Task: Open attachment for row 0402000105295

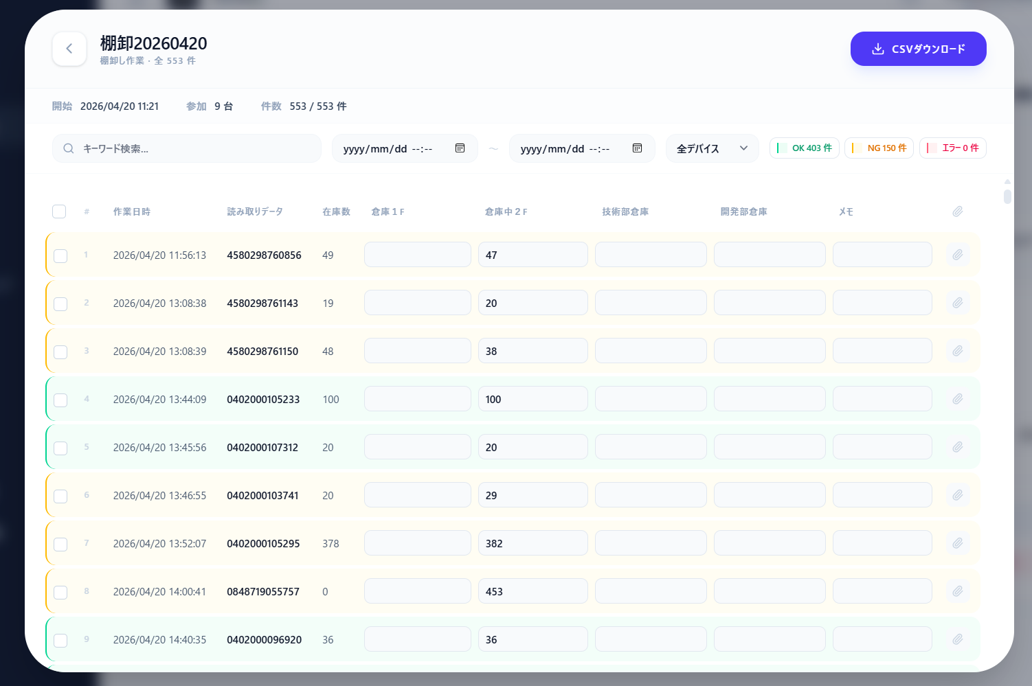Action: pos(958,543)
